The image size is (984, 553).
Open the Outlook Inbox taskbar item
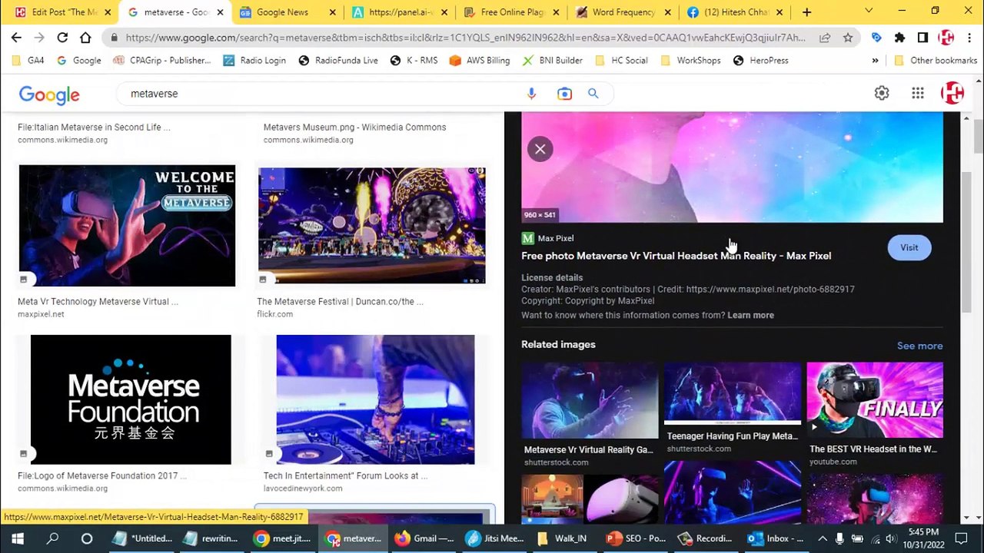point(776,538)
